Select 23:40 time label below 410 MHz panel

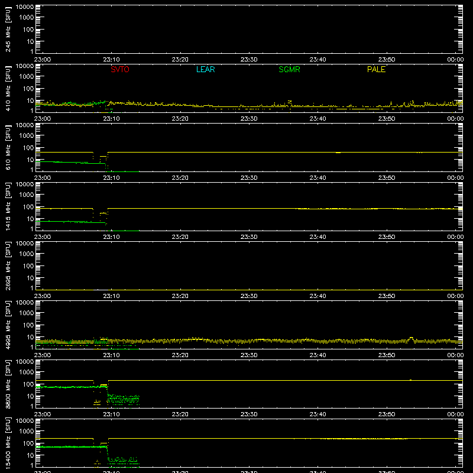(x=318, y=119)
